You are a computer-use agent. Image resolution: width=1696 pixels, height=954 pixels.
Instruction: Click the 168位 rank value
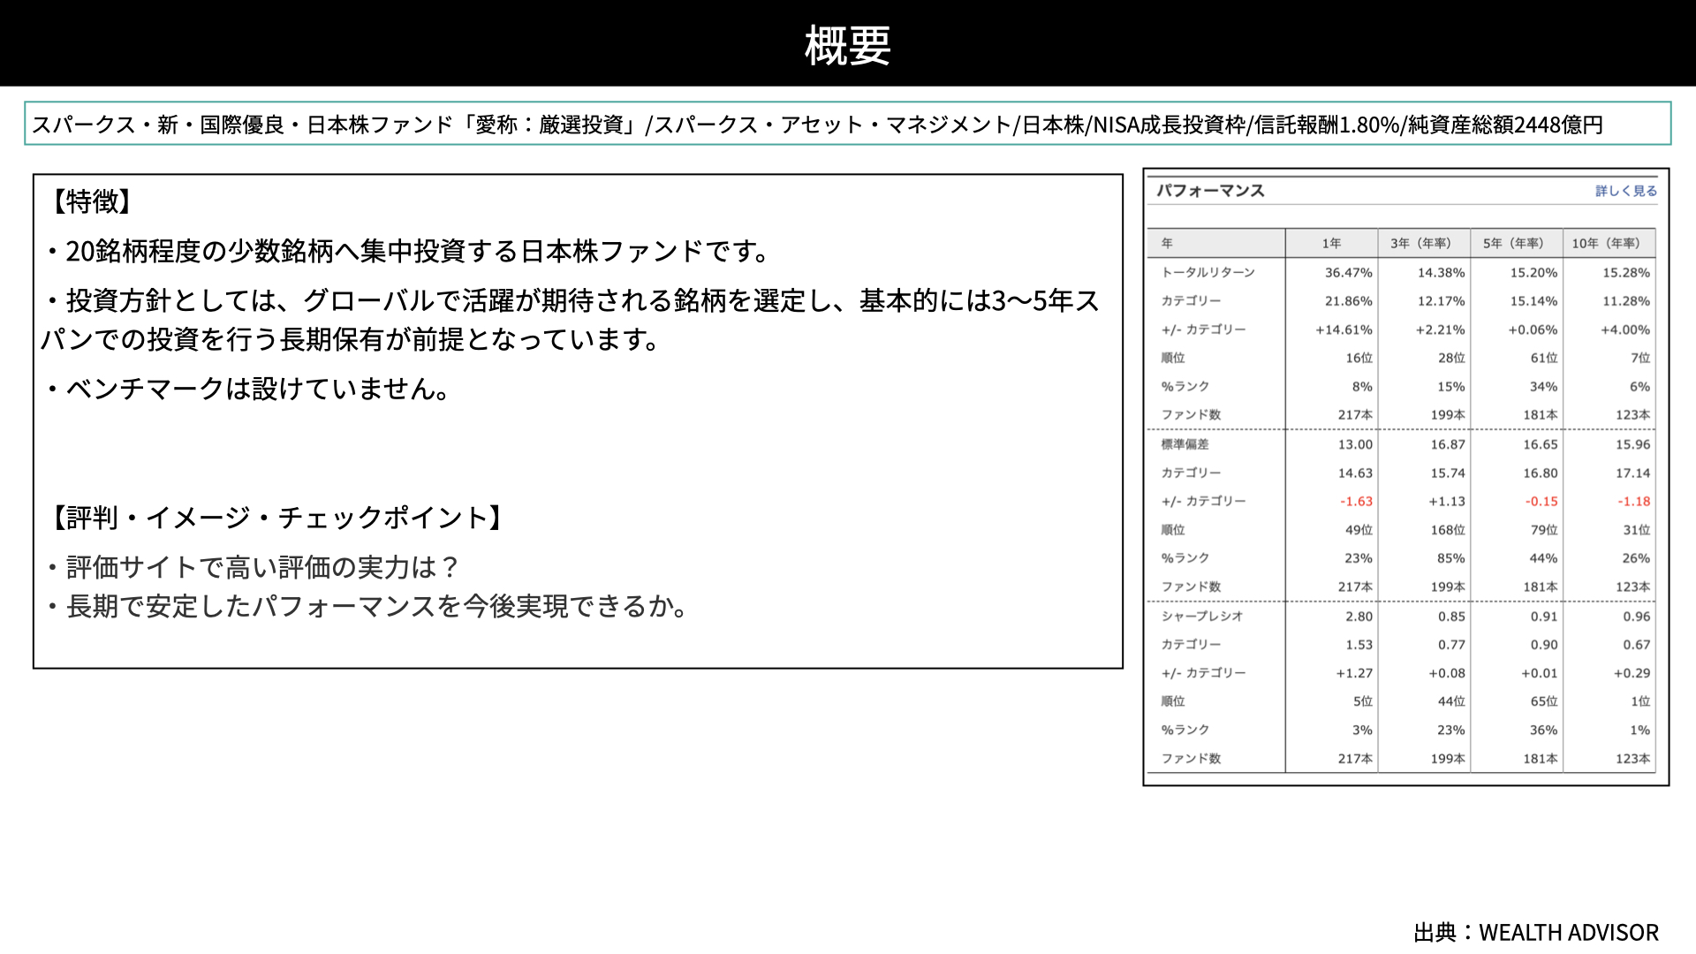coord(1447,529)
